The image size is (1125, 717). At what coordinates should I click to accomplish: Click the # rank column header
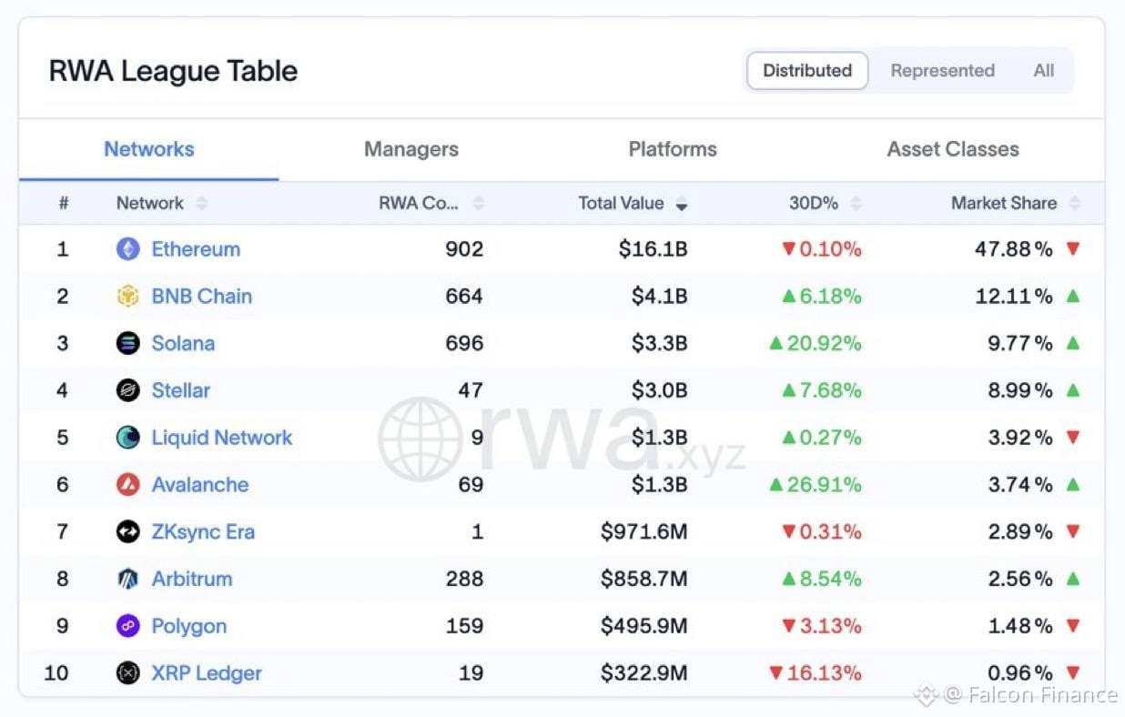(64, 204)
